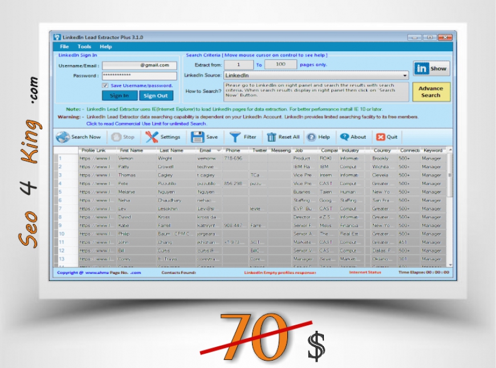
Task: Click the Username/Email input field
Action: [x=140, y=66]
